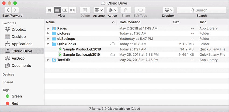The width and height of the screenshot is (229, 112).
Task: Click the 'Devices' sidebar section heading
Action: (8, 74)
